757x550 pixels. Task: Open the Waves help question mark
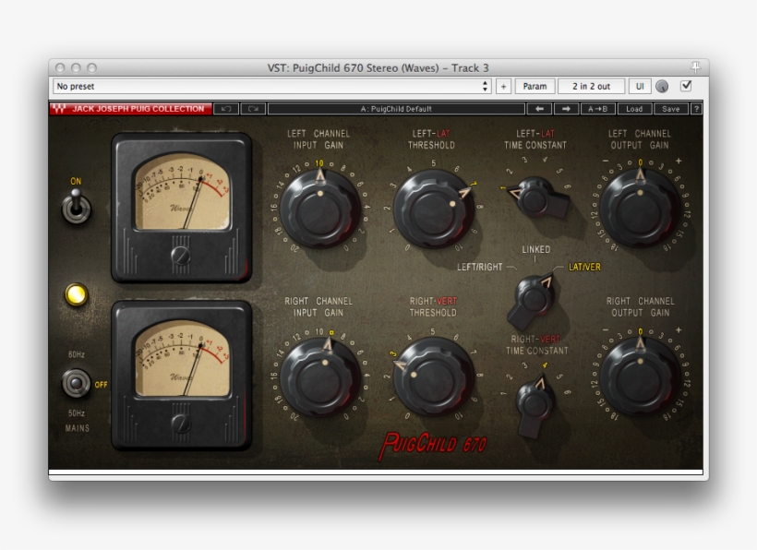pyautogui.click(x=696, y=109)
